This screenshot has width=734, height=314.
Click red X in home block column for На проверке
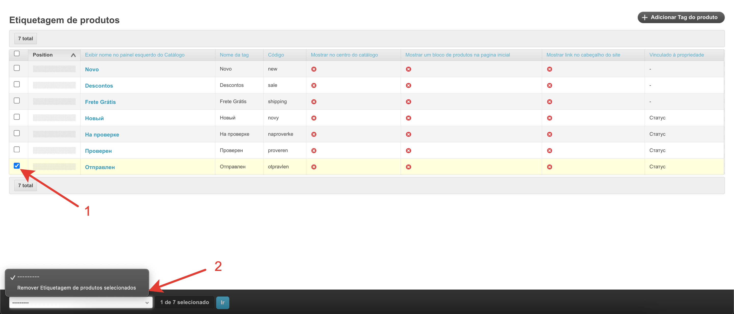pyautogui.click(x=408, y=134)
